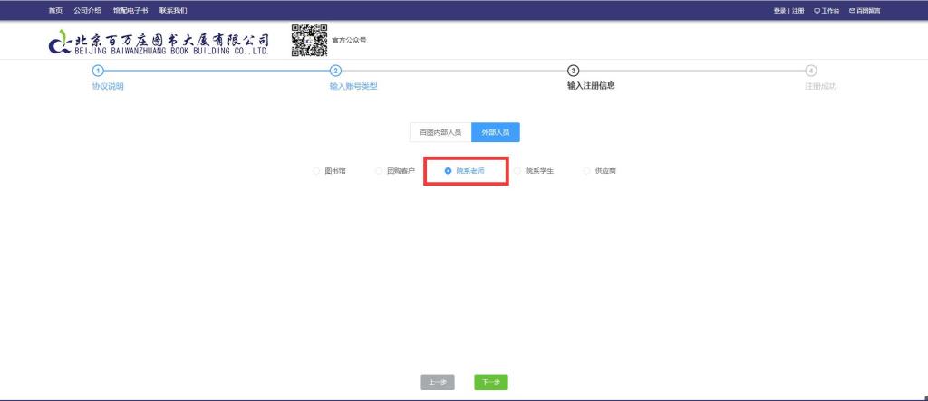The height and width of the screenshot is (401, 928).
Task: Open 联系我们 in top navigation
Action: [x=172, y=11]
